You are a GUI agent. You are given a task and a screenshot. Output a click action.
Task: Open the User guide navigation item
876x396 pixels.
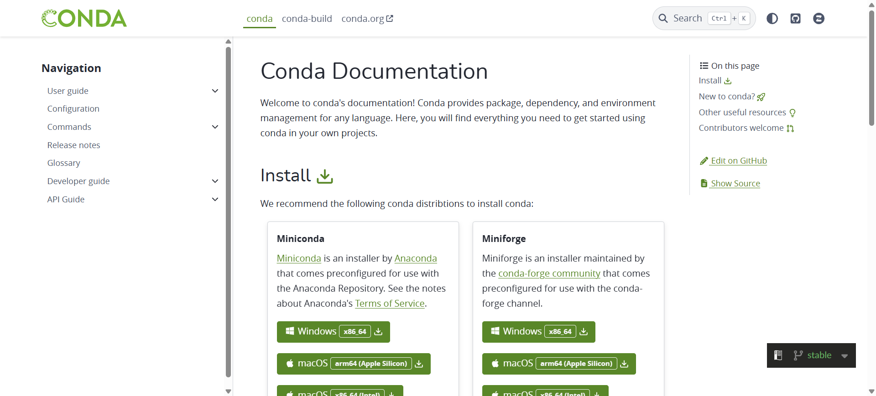click(68, 91)
